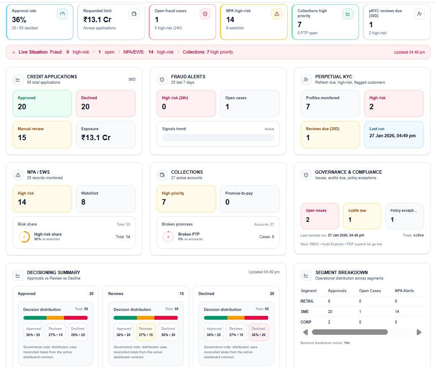The image size is (436, 367).
Task: Switch to the Declined panel in Decisioning Summary
Action: [236, 294]
